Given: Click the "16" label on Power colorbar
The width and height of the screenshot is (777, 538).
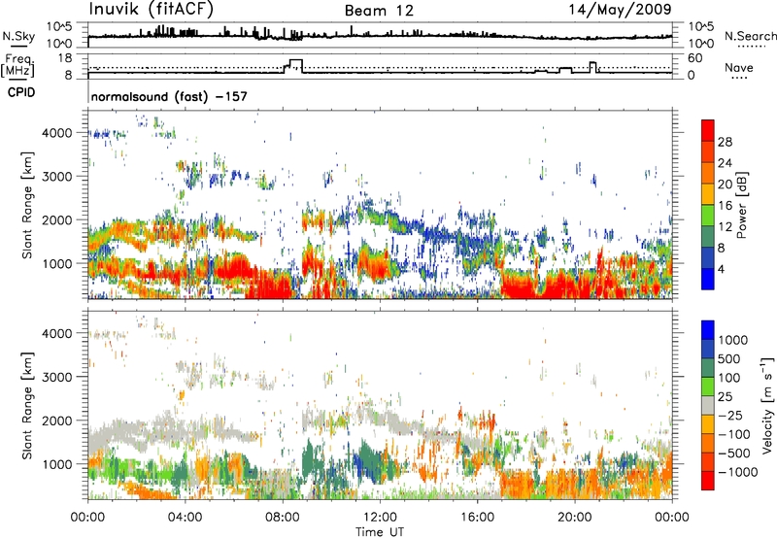Looking at the screenshot, I should (725, 206).
